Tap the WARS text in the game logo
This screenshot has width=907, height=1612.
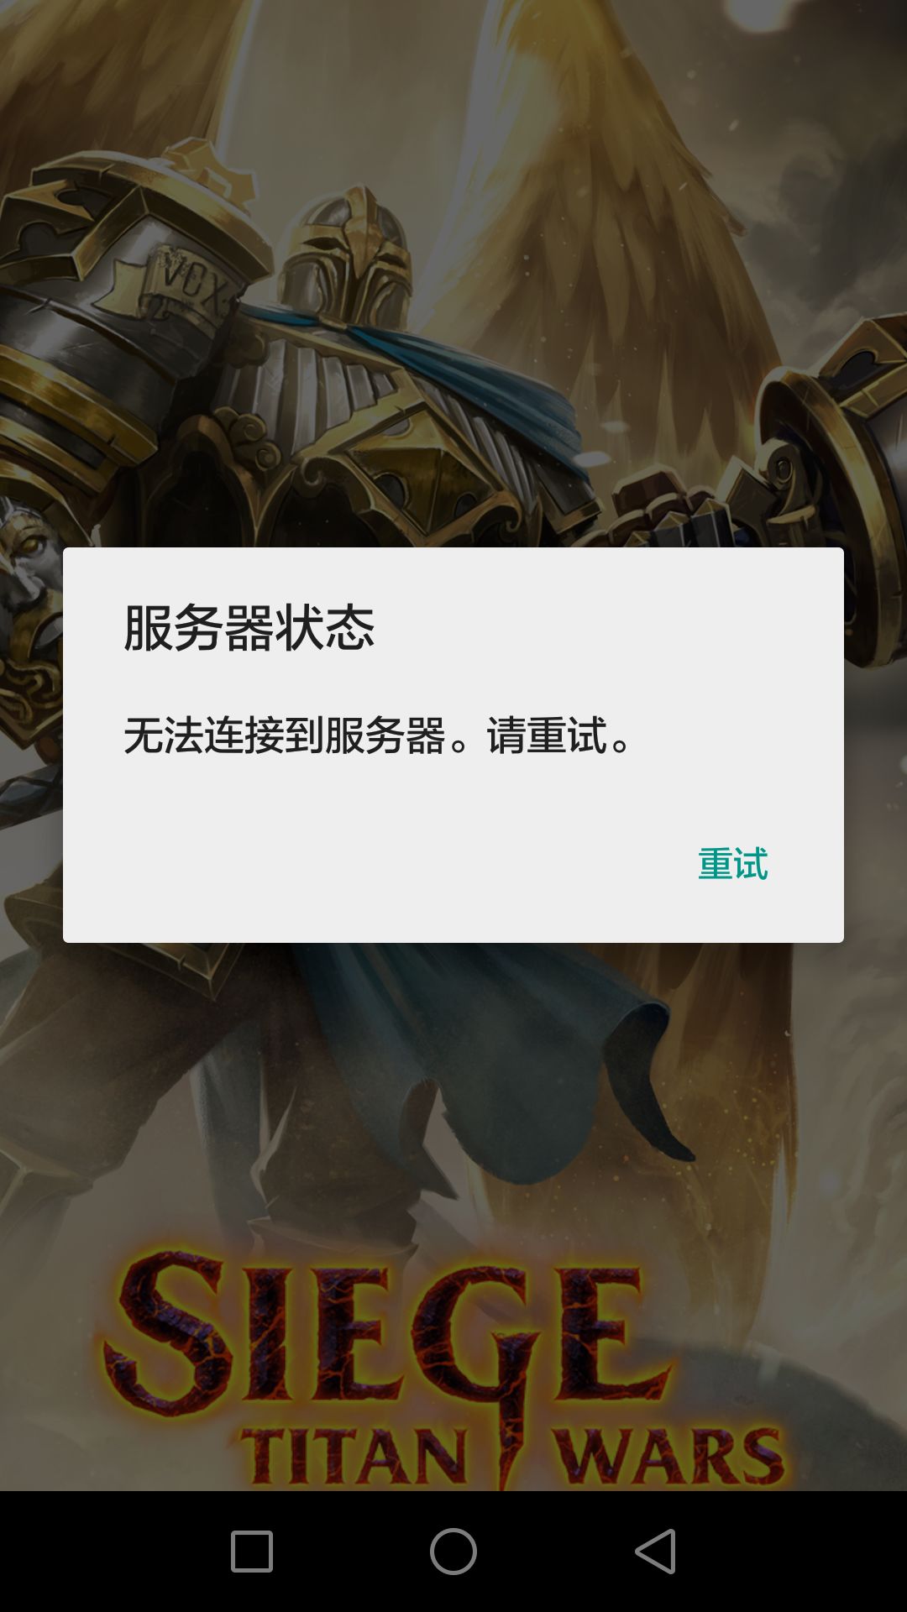coord(668,1457)
